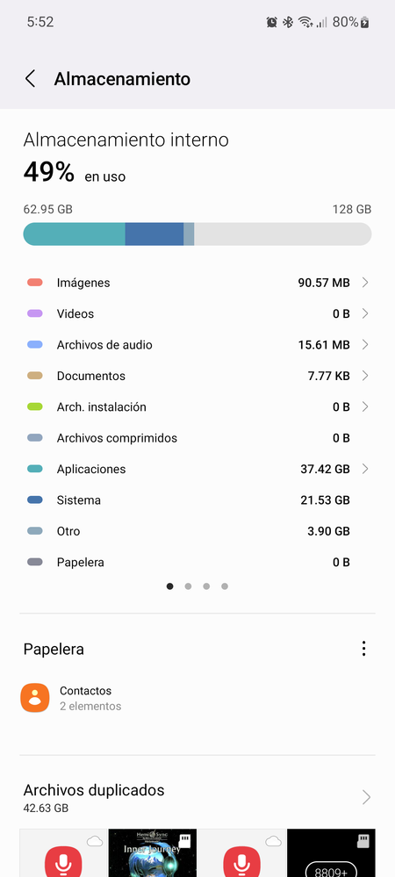Viewport: 395px width, 877px height.
Task: Tap the back arrow beside Almacenamiento
Action: (x=30, y=79)
